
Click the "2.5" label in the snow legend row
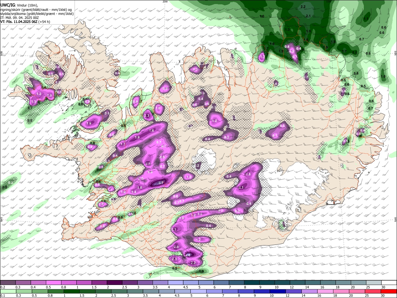124,287
